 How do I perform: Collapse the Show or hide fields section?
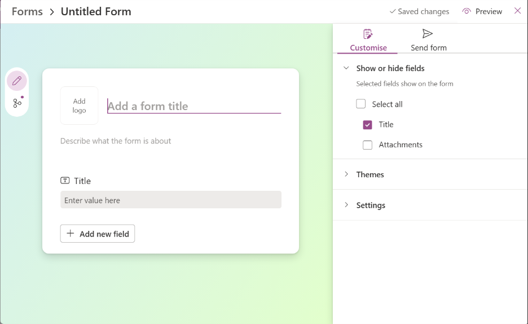coord(346,68)
